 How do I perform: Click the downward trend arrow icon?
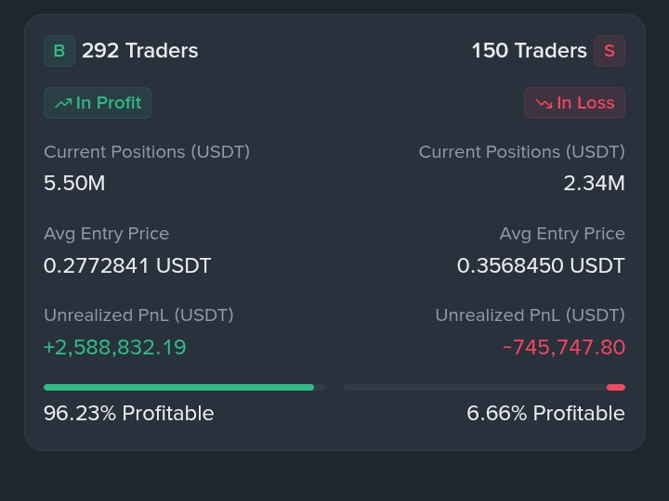[x=544, y=103]
